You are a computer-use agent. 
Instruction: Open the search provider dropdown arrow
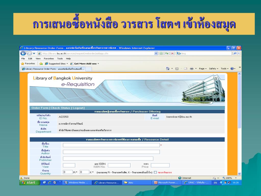[x=239, y=54]
